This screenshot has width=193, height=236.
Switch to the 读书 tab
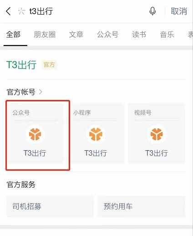139,34
